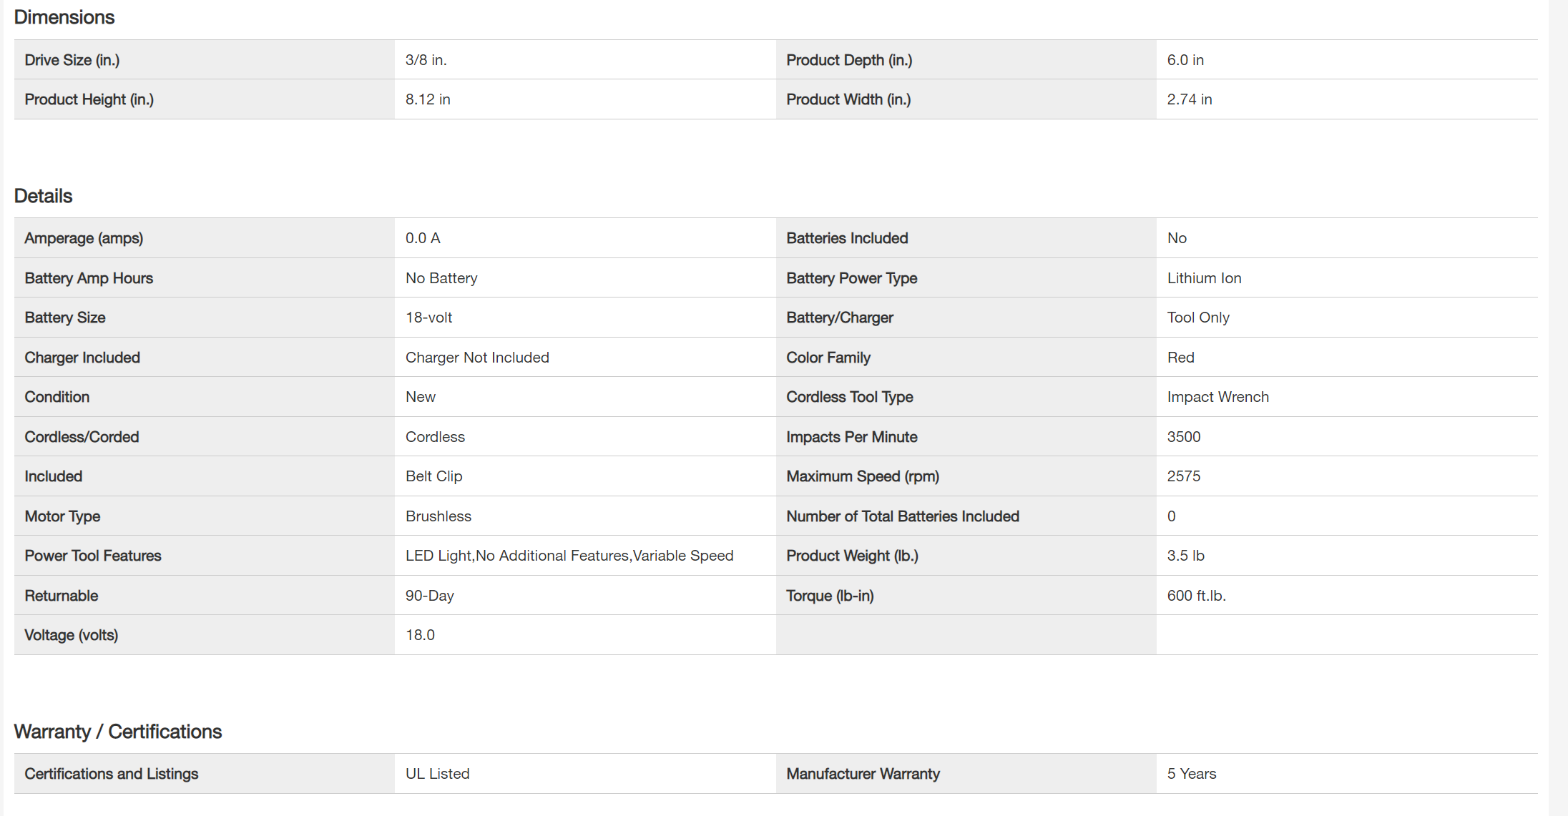Click the 600 ft.lb. torque value

click(x=1196, y=596)
